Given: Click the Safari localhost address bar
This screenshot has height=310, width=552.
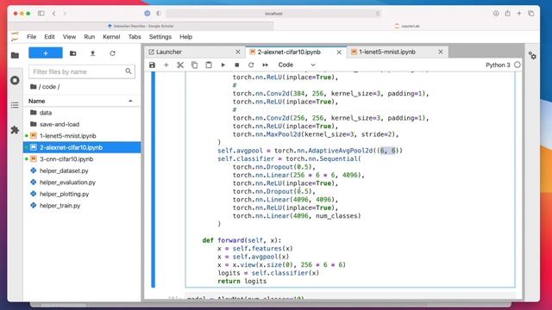Looking at the screenshot, I should click(x=273, y=14).
